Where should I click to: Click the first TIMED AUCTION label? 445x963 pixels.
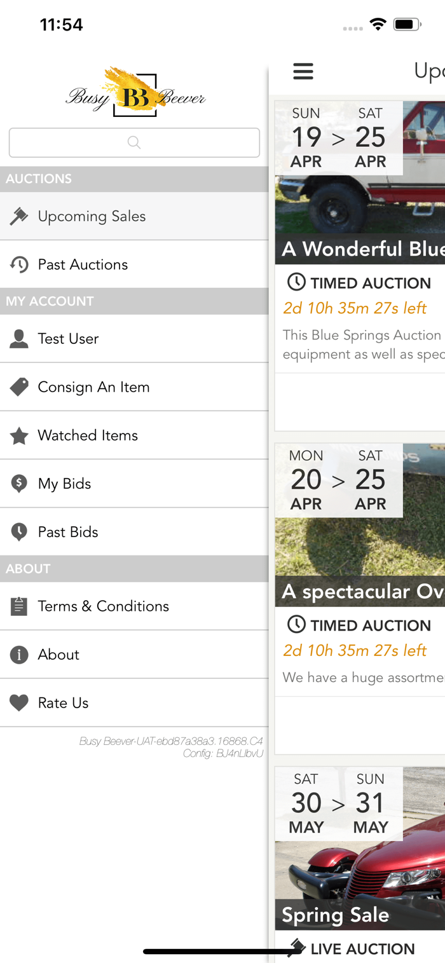pyautogui.click(x=359, y=283)
